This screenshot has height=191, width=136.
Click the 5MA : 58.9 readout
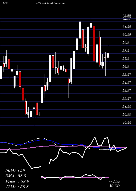[16, 176]
